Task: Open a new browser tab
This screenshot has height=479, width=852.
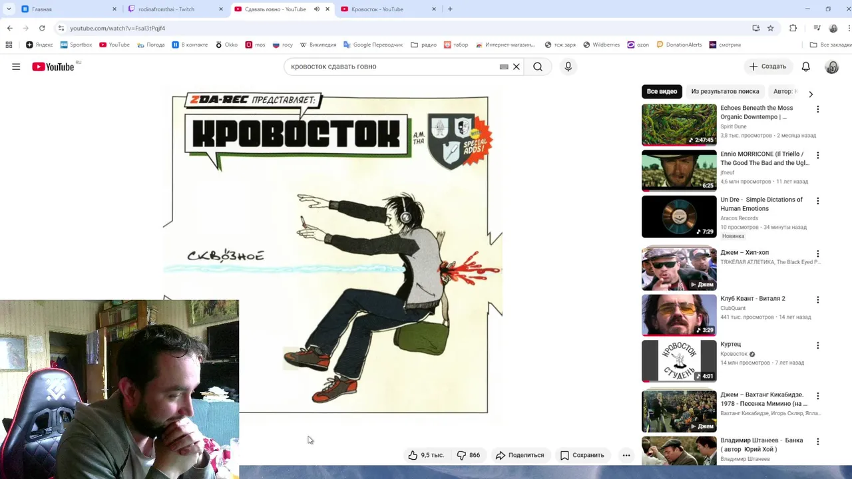Action: (x=450, y=9)
